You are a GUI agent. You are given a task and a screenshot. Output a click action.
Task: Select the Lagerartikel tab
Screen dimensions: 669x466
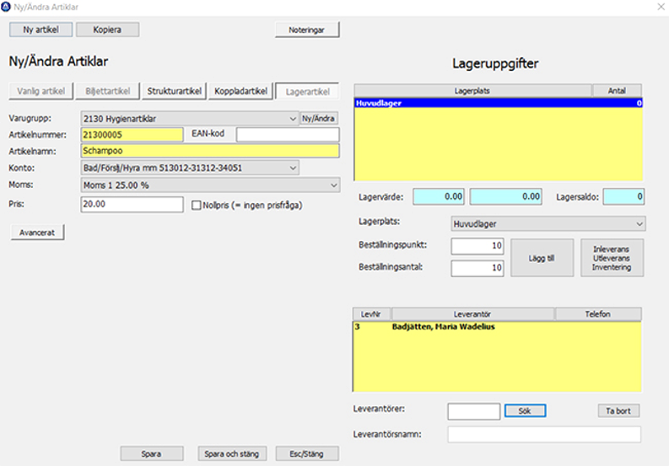tap(308, 91)
